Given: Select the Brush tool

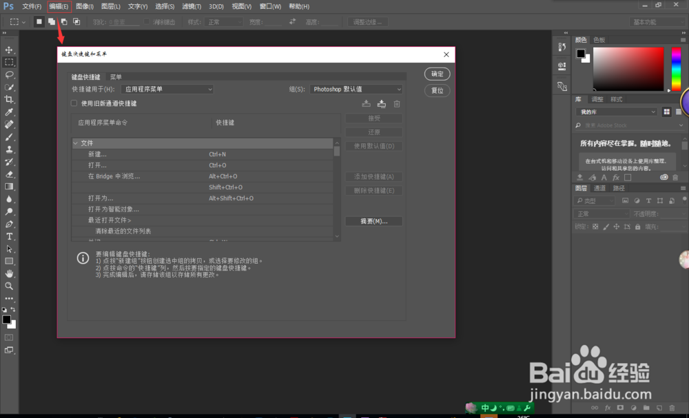Looking at the screenshot, I should 9,136.
